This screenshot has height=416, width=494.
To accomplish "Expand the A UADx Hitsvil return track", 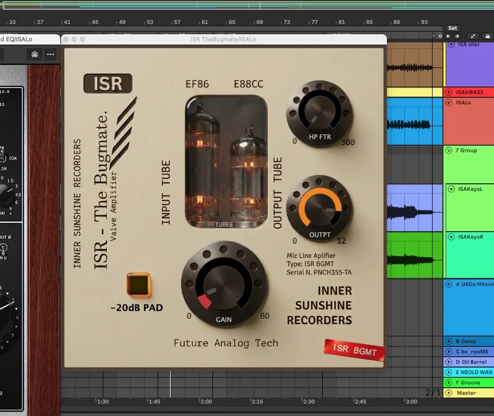I will coord(448,284).
